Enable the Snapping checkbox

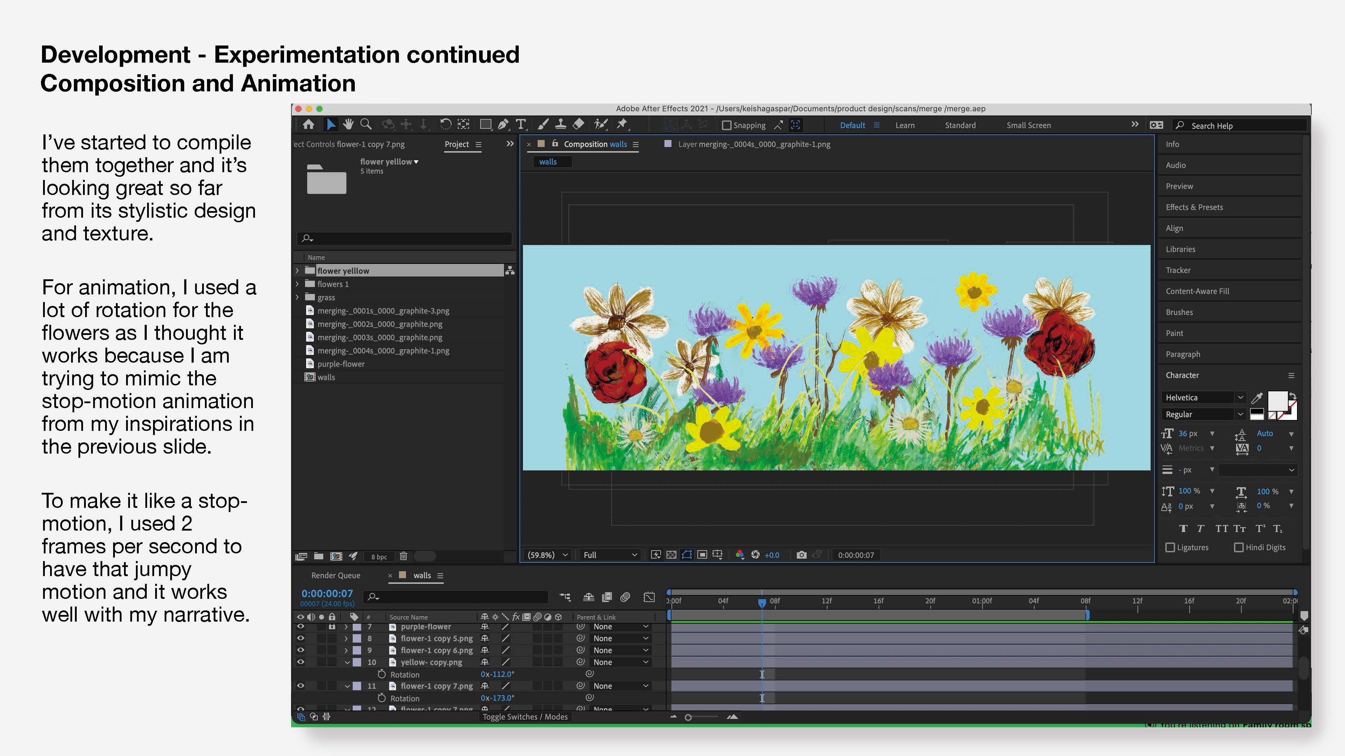[726, 125]
